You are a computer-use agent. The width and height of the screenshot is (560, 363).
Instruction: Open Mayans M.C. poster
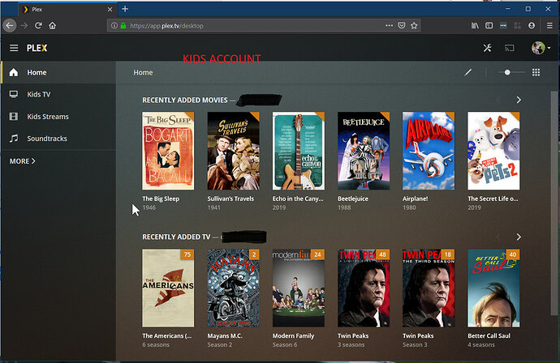click(x=234, y=288)
